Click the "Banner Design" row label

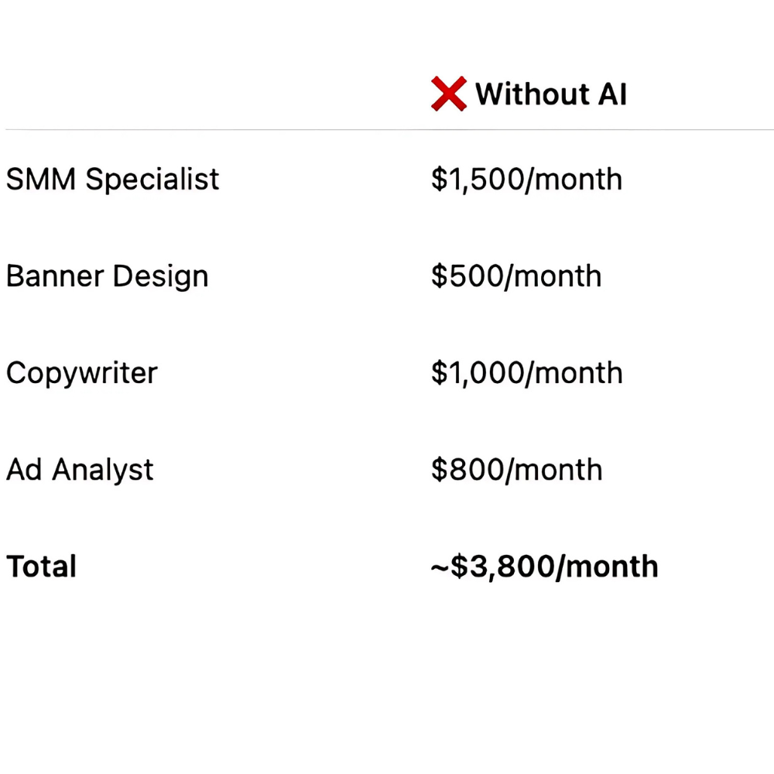coord(107,276)
